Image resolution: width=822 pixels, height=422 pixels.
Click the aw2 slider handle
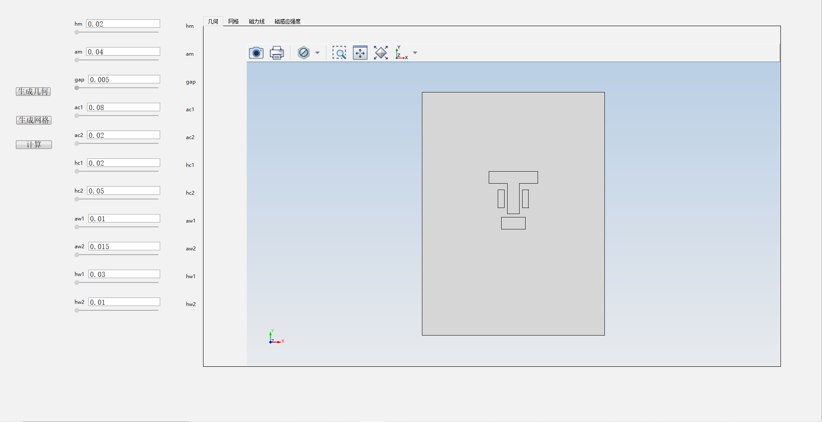77,255
